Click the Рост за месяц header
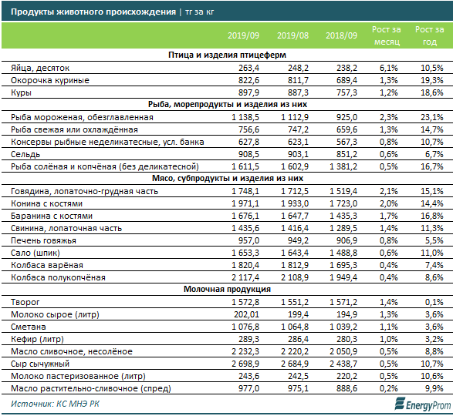The height and width of the screenshot is (416, 453). (x=387, y=35)
